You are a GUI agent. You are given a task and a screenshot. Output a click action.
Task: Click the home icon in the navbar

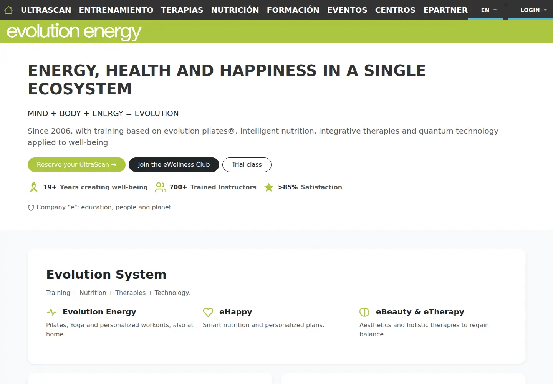coord(8,10)
